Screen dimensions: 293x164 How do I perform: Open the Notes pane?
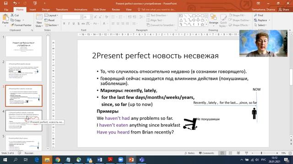click(x=190, y=153)
